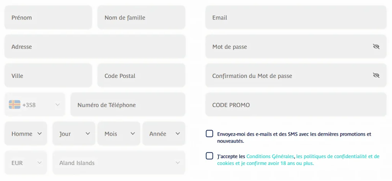Click the Numéro de Téléphone field
Image resolution: width=392 pixels, height=181 pixels.
coord(128,105)
